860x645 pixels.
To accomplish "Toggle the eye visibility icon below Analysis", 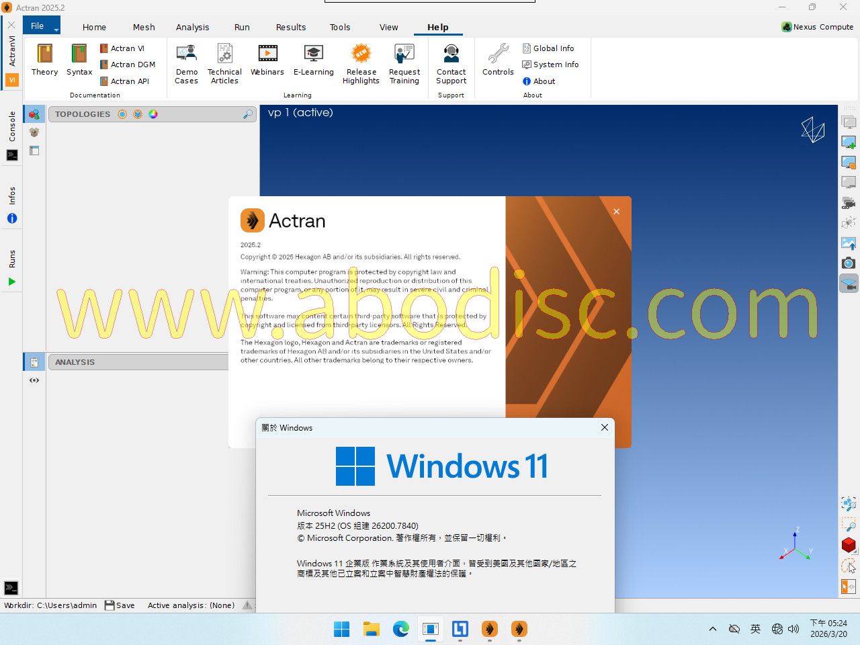I will (34, 380).
